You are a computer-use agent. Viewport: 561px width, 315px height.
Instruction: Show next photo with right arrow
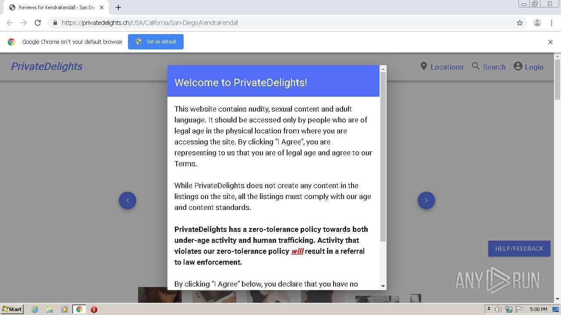pos(426,200)
